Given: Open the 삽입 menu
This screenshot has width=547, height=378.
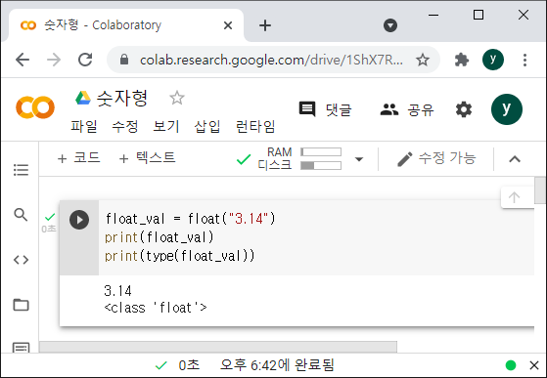Looking at the screenshot, I should (x=207, y=126).
